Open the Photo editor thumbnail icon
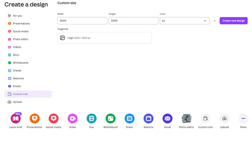 point(186,118)
